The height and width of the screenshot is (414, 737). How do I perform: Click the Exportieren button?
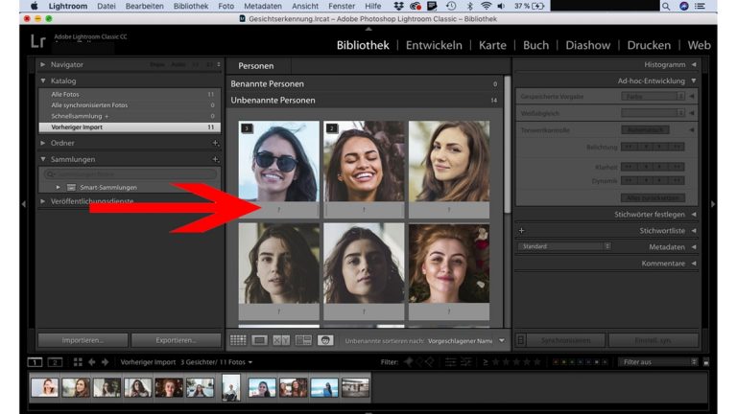pos(176,340)
